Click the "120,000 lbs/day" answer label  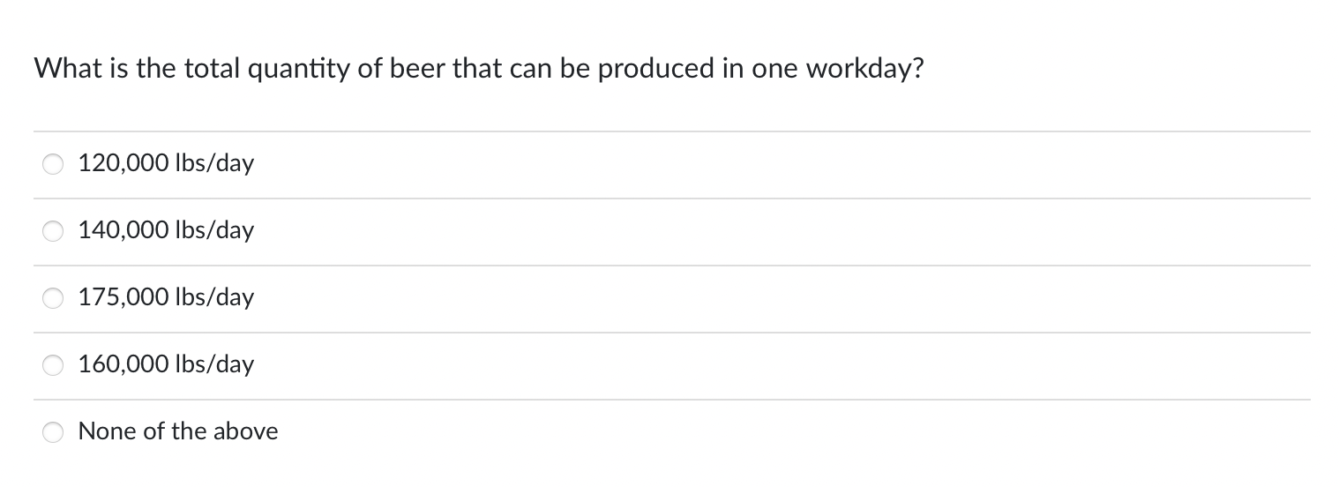(166, 164)
